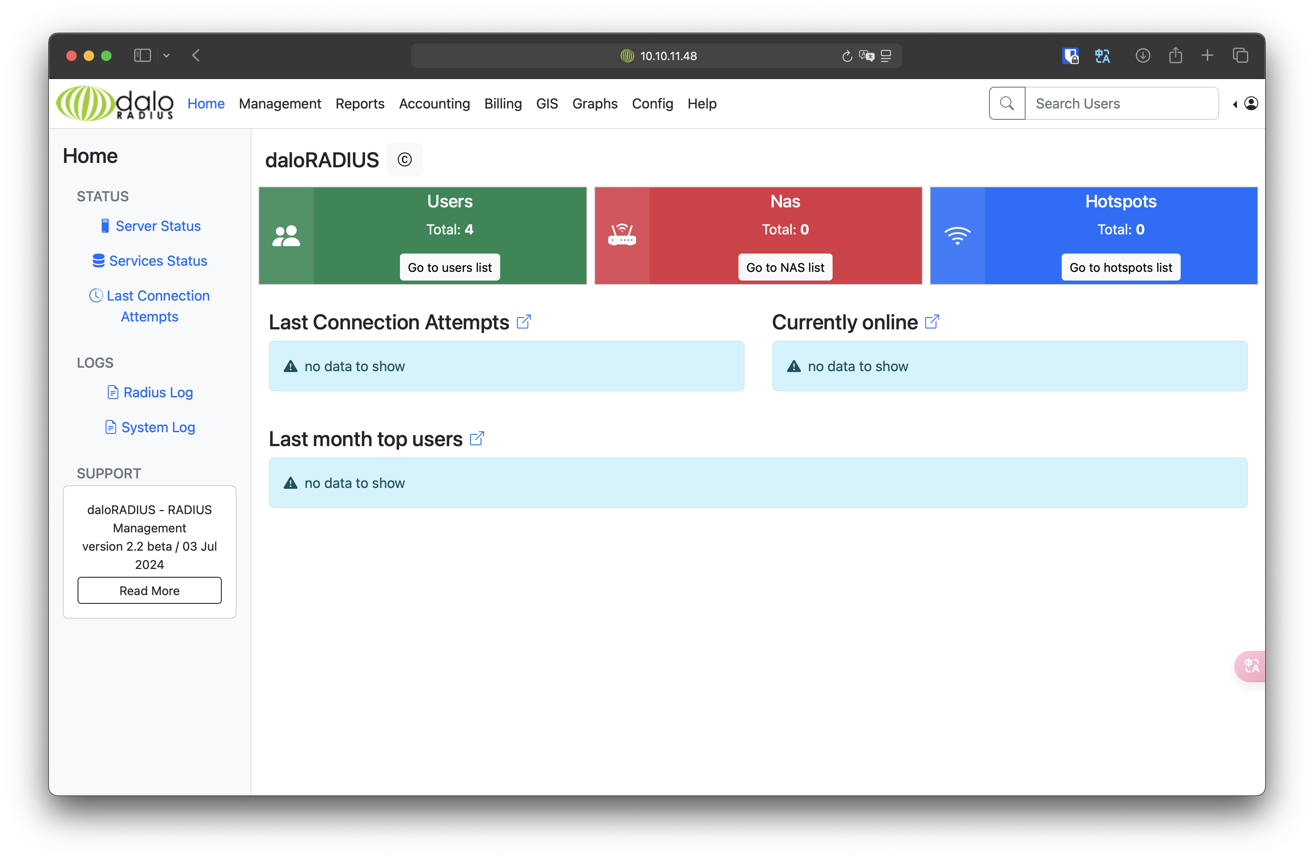This screenshot has height=860, width=1314.
Task: Click the Users group icon
Action: click(286, 236)
